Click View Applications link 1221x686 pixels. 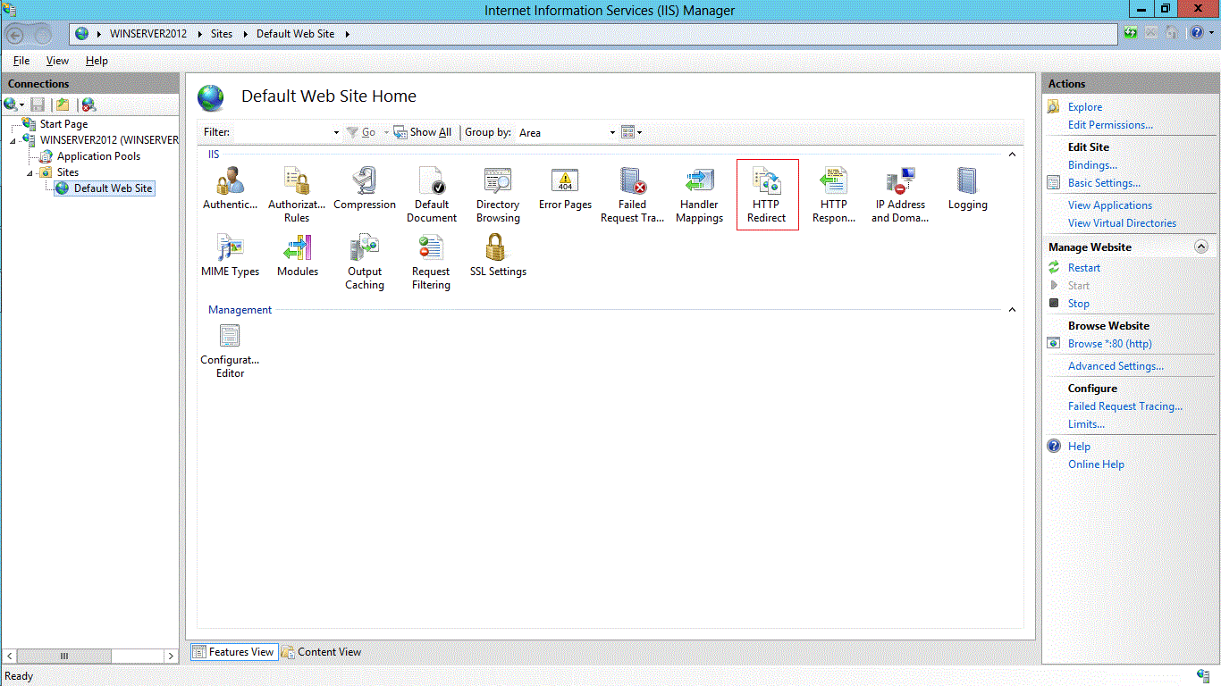1110,205
